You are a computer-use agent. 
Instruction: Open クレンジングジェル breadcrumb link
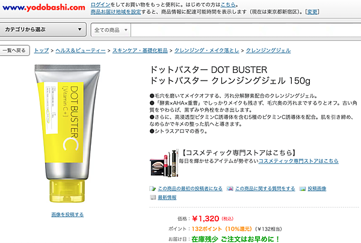(x=268, y=51)
